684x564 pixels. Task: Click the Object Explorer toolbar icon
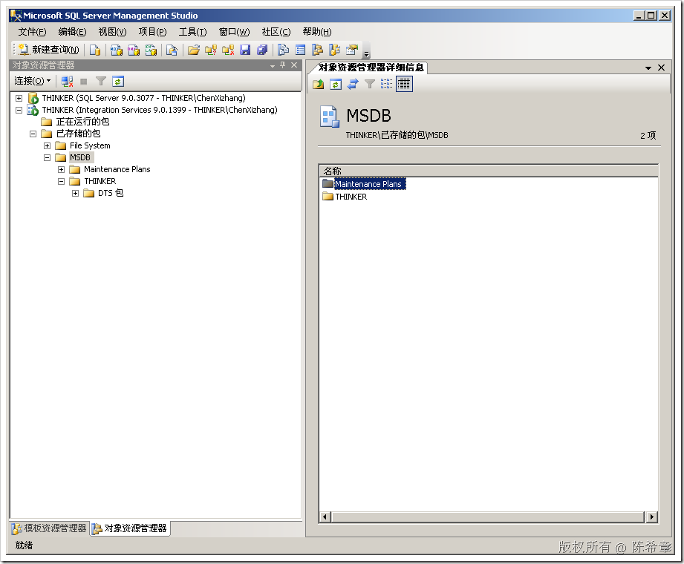[x=318, y=50]
